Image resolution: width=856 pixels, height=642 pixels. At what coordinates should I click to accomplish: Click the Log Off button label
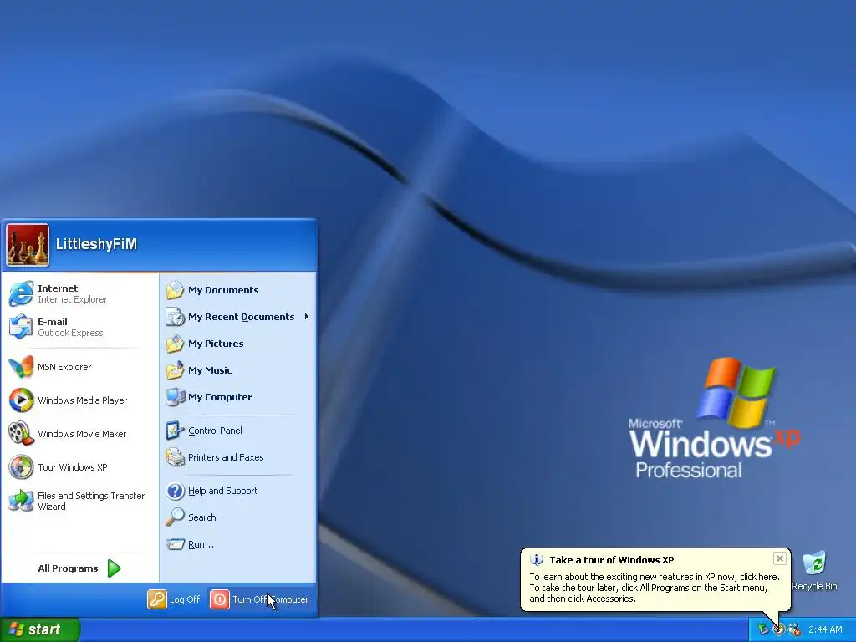185,599
